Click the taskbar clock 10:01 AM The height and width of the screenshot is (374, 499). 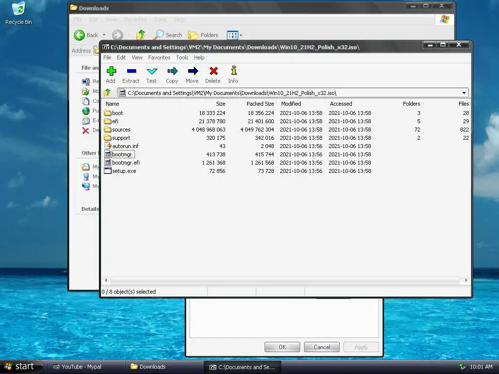click(481, 367)
